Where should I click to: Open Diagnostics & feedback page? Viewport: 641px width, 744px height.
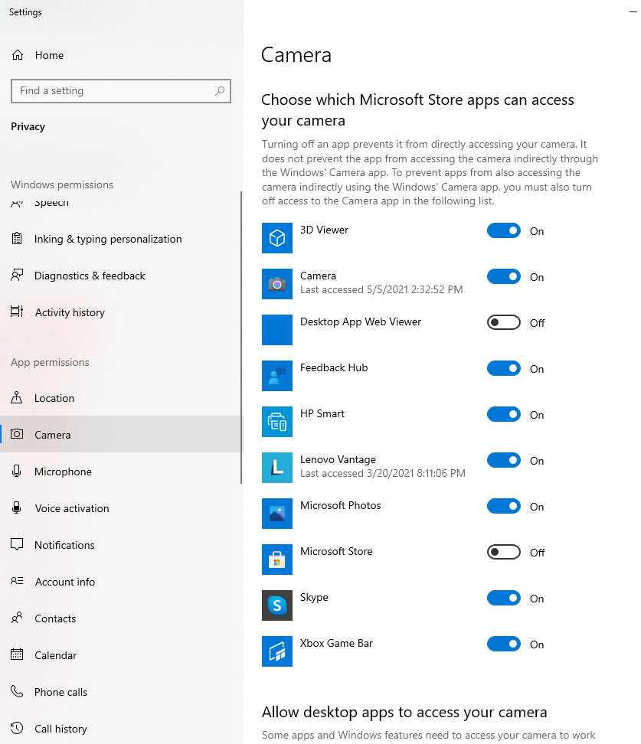tap(121, 276)
